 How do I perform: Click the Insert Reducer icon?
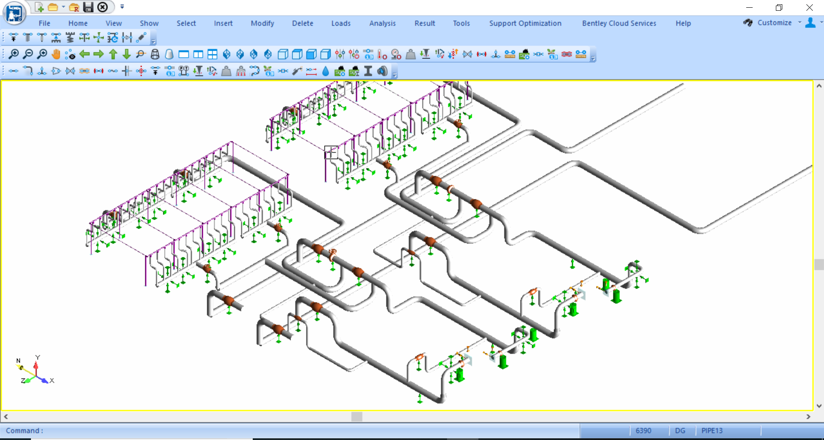tap(56, 71)
